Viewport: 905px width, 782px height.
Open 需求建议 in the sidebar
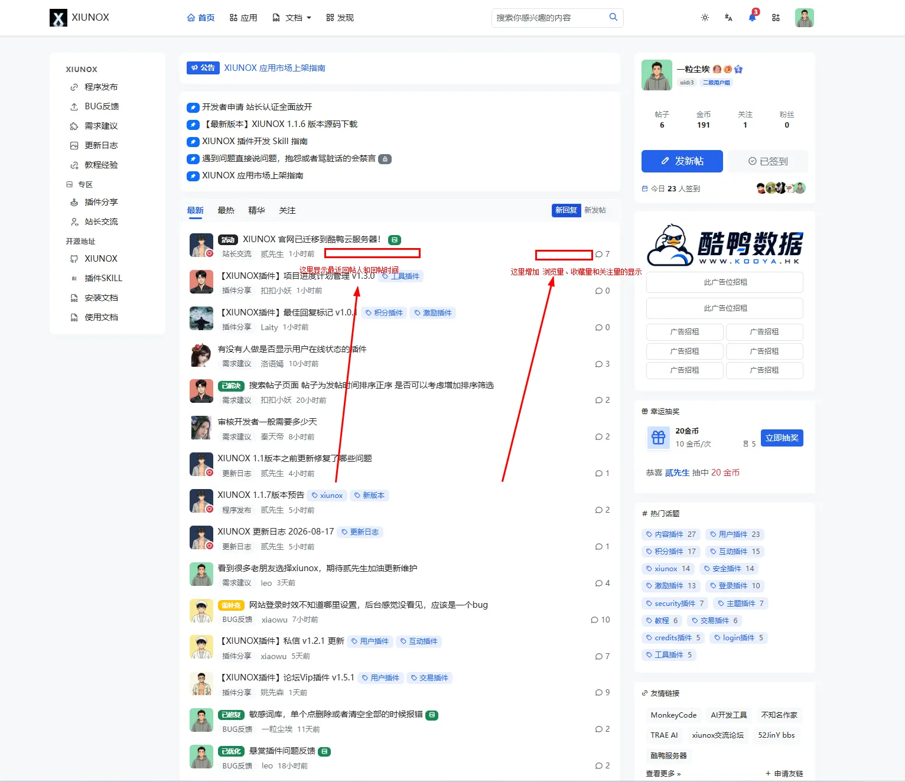coord(101,126)
